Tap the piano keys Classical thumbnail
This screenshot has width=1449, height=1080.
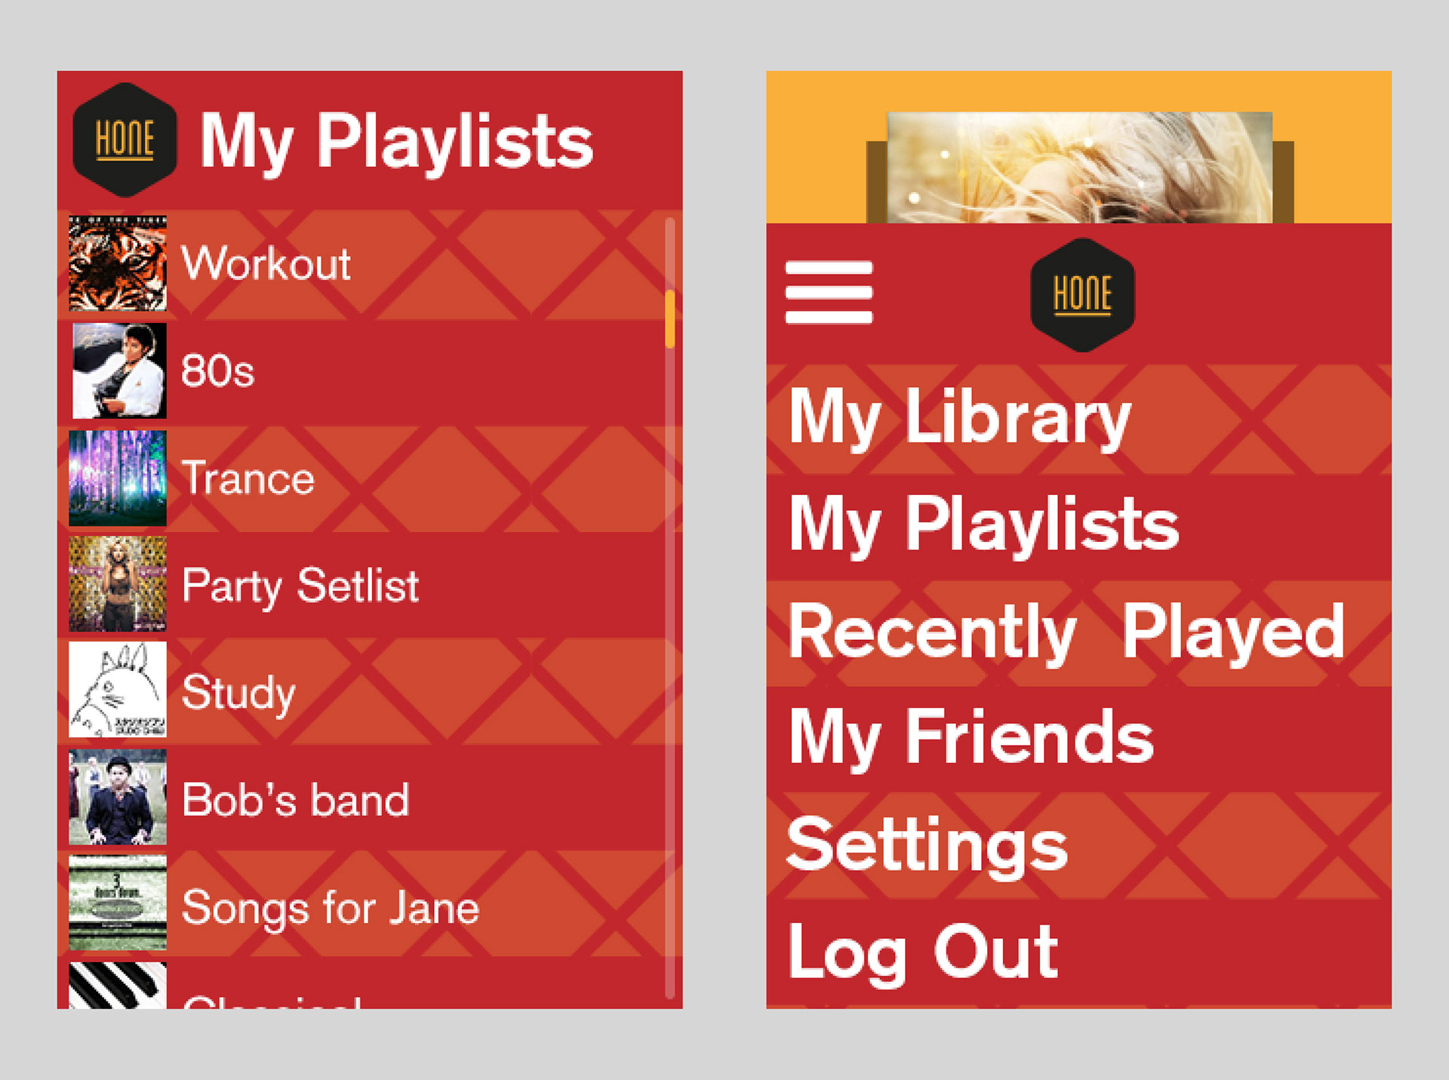[118, 986]
